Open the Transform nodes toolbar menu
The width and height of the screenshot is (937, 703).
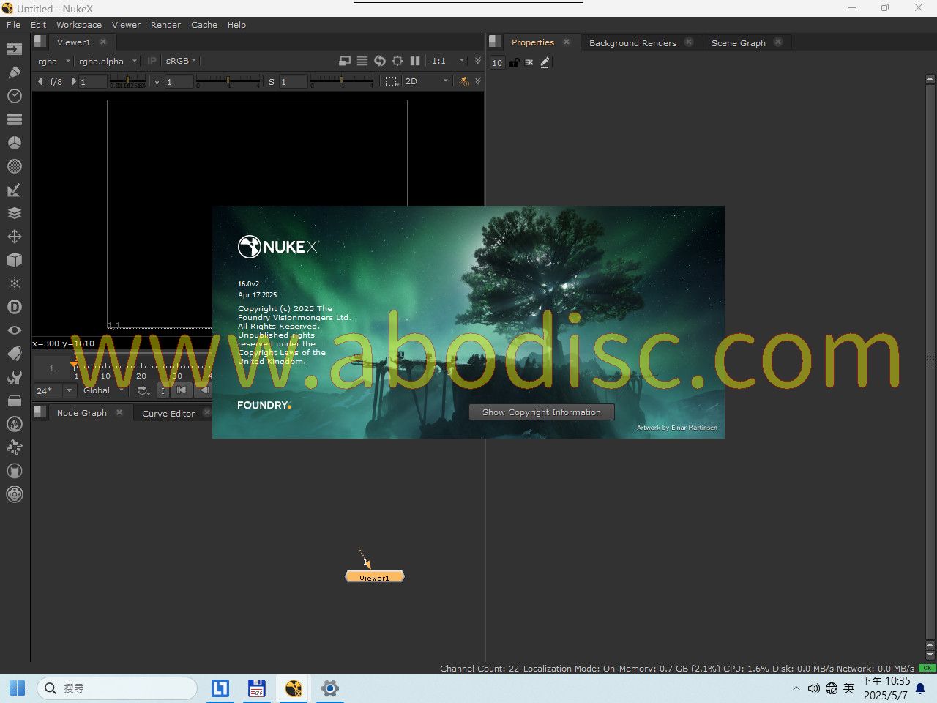click(x=15, y=237)
